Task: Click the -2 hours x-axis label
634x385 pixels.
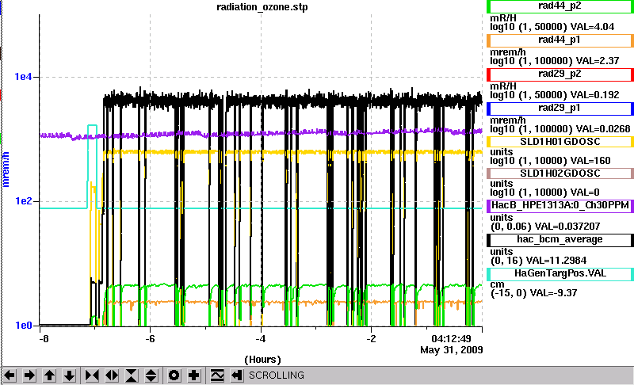Action: coord(371,338)
